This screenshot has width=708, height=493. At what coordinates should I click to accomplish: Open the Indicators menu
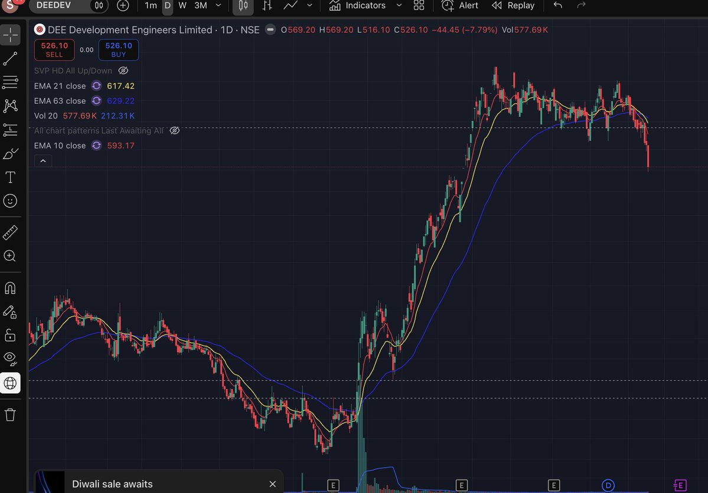point(357,5)
